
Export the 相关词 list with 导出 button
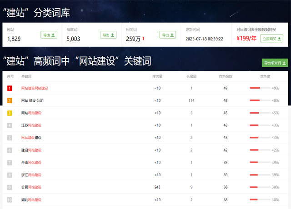[167, 35]
